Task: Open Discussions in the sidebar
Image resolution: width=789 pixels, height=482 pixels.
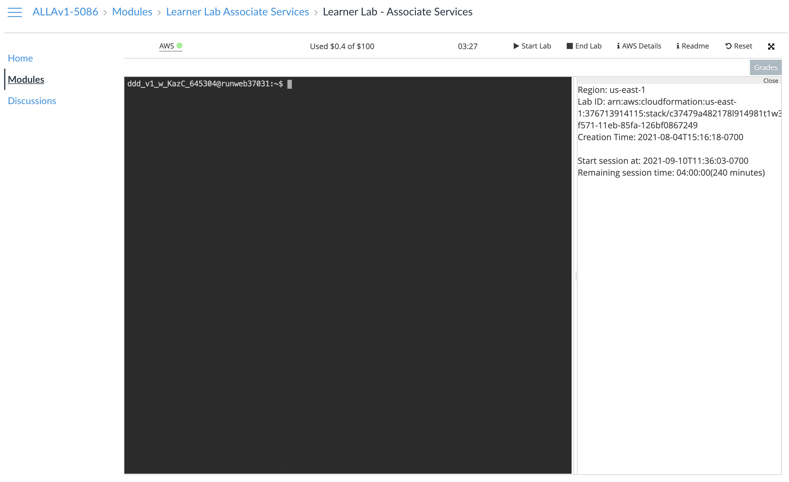Action: pyautogui.click(x=32, y=101)
